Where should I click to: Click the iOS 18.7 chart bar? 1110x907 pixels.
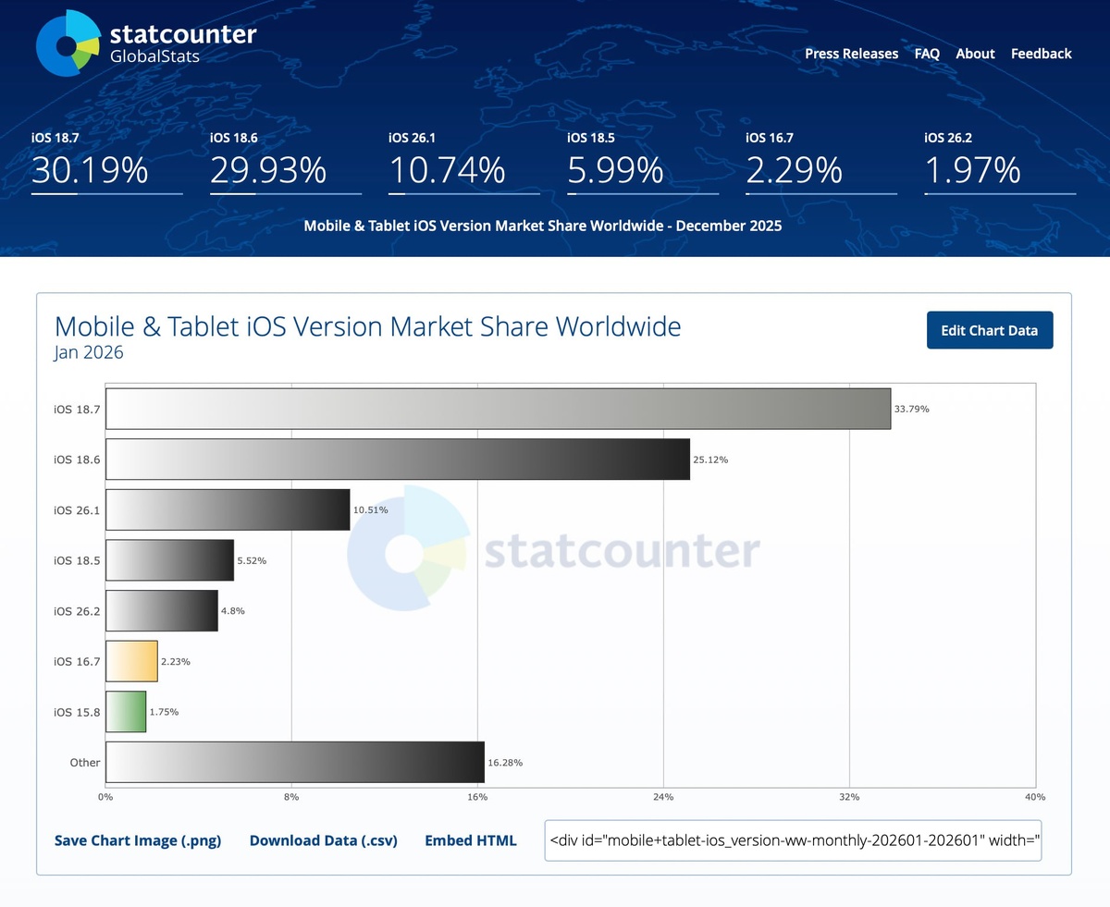click(x=498, y=409)
